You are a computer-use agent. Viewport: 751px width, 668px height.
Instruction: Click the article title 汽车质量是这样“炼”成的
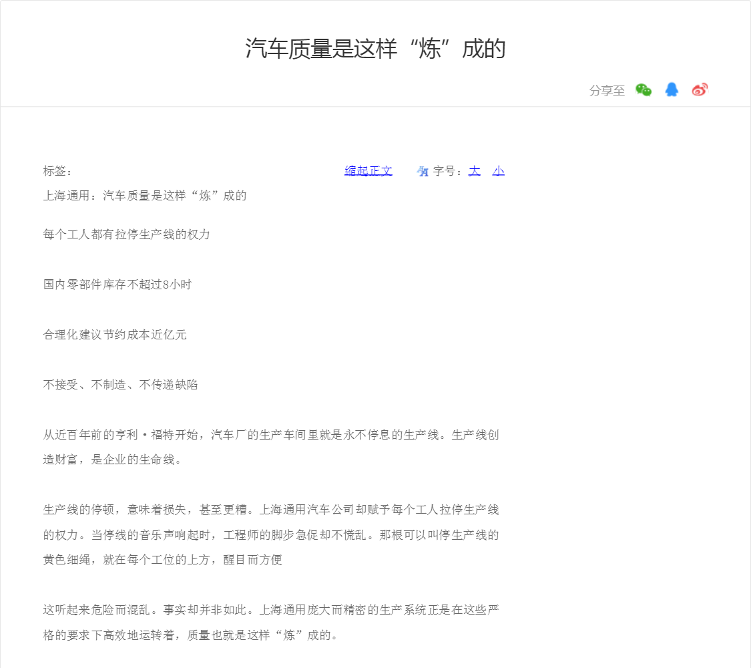pos(375,49)
